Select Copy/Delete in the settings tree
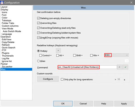Image resolution: width=135 pixels, height=107 pixels. pos(8,42)
